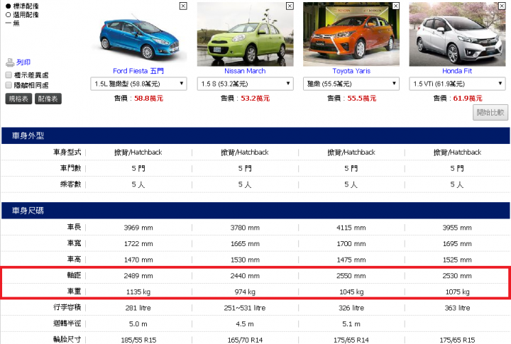The width and height of the screenshot is (511, 344).
Task: Click the 974 kg weight value
Action: (245, 292)
